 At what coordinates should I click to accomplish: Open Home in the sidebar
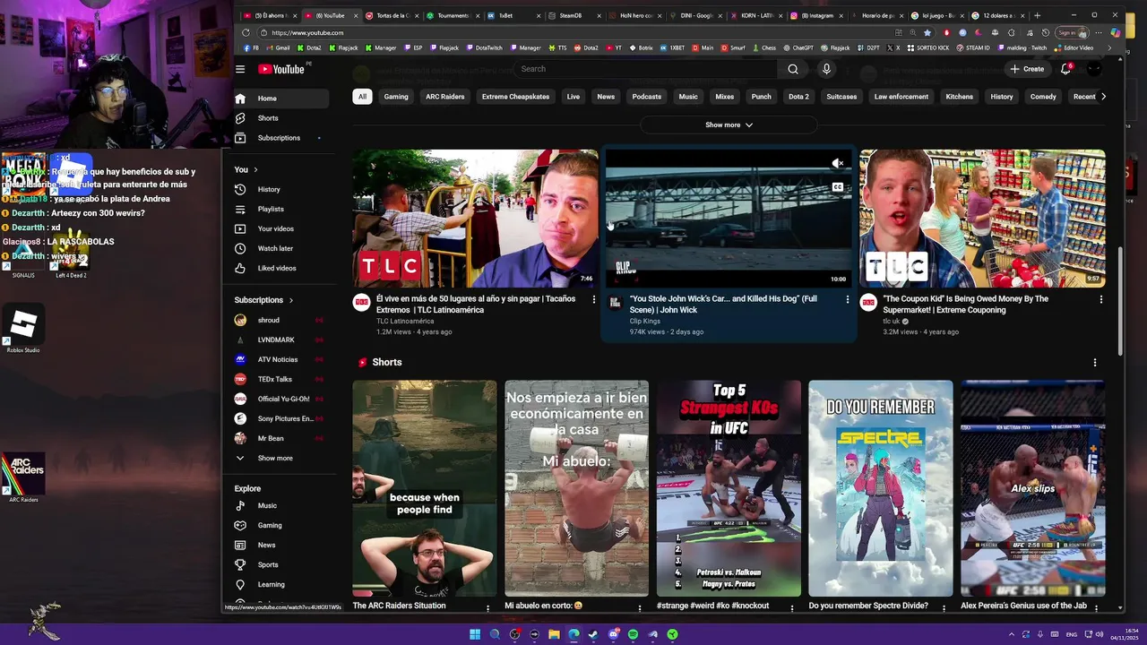tap(281, 99)
